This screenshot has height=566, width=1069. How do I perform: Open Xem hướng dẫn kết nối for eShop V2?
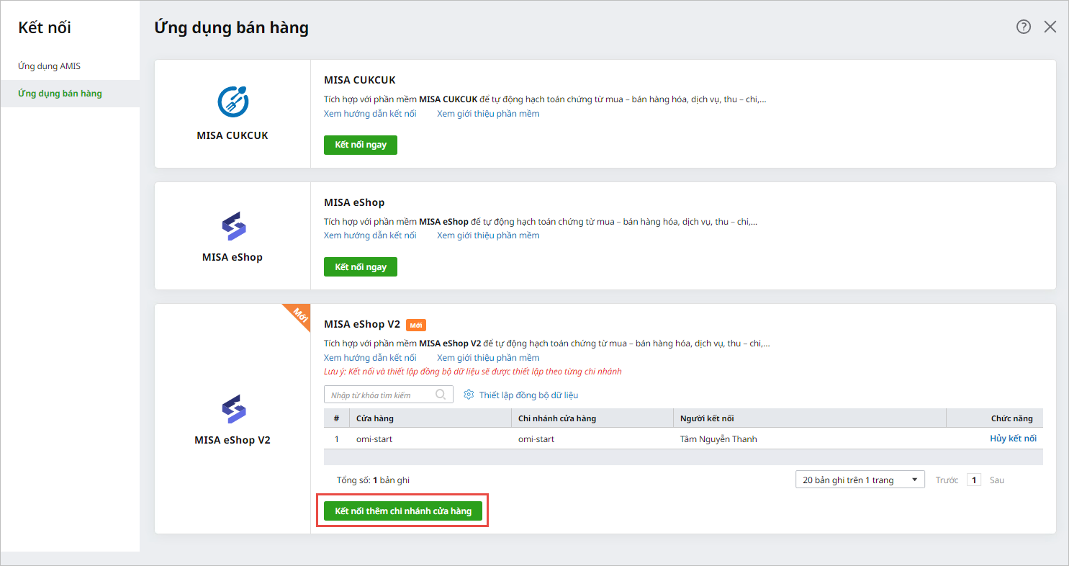[x=370, y=358]
